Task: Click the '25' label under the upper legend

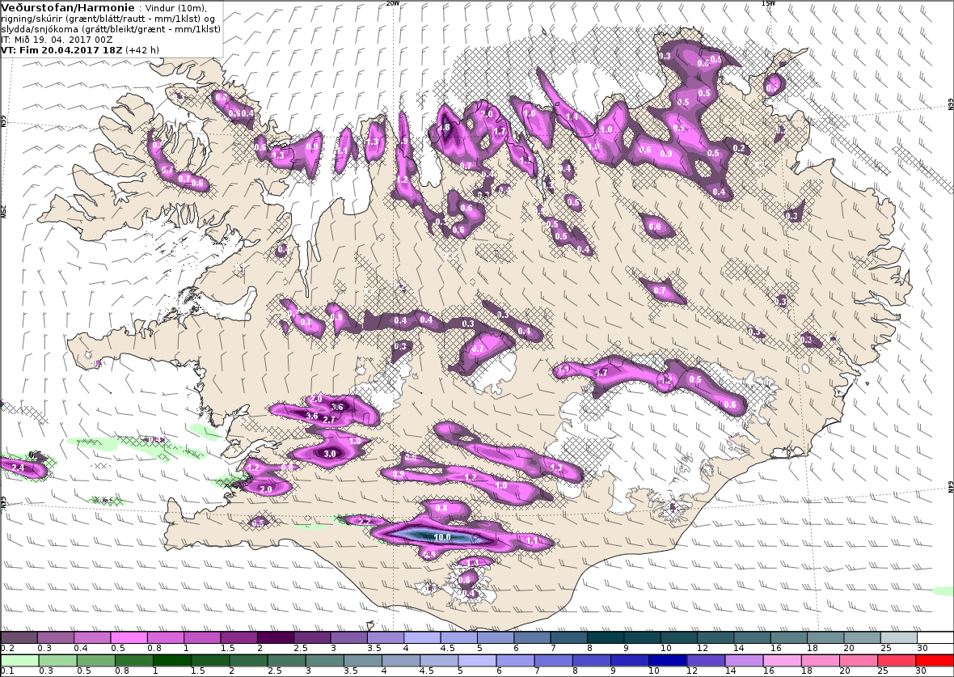Action: (x=886, y=649)
